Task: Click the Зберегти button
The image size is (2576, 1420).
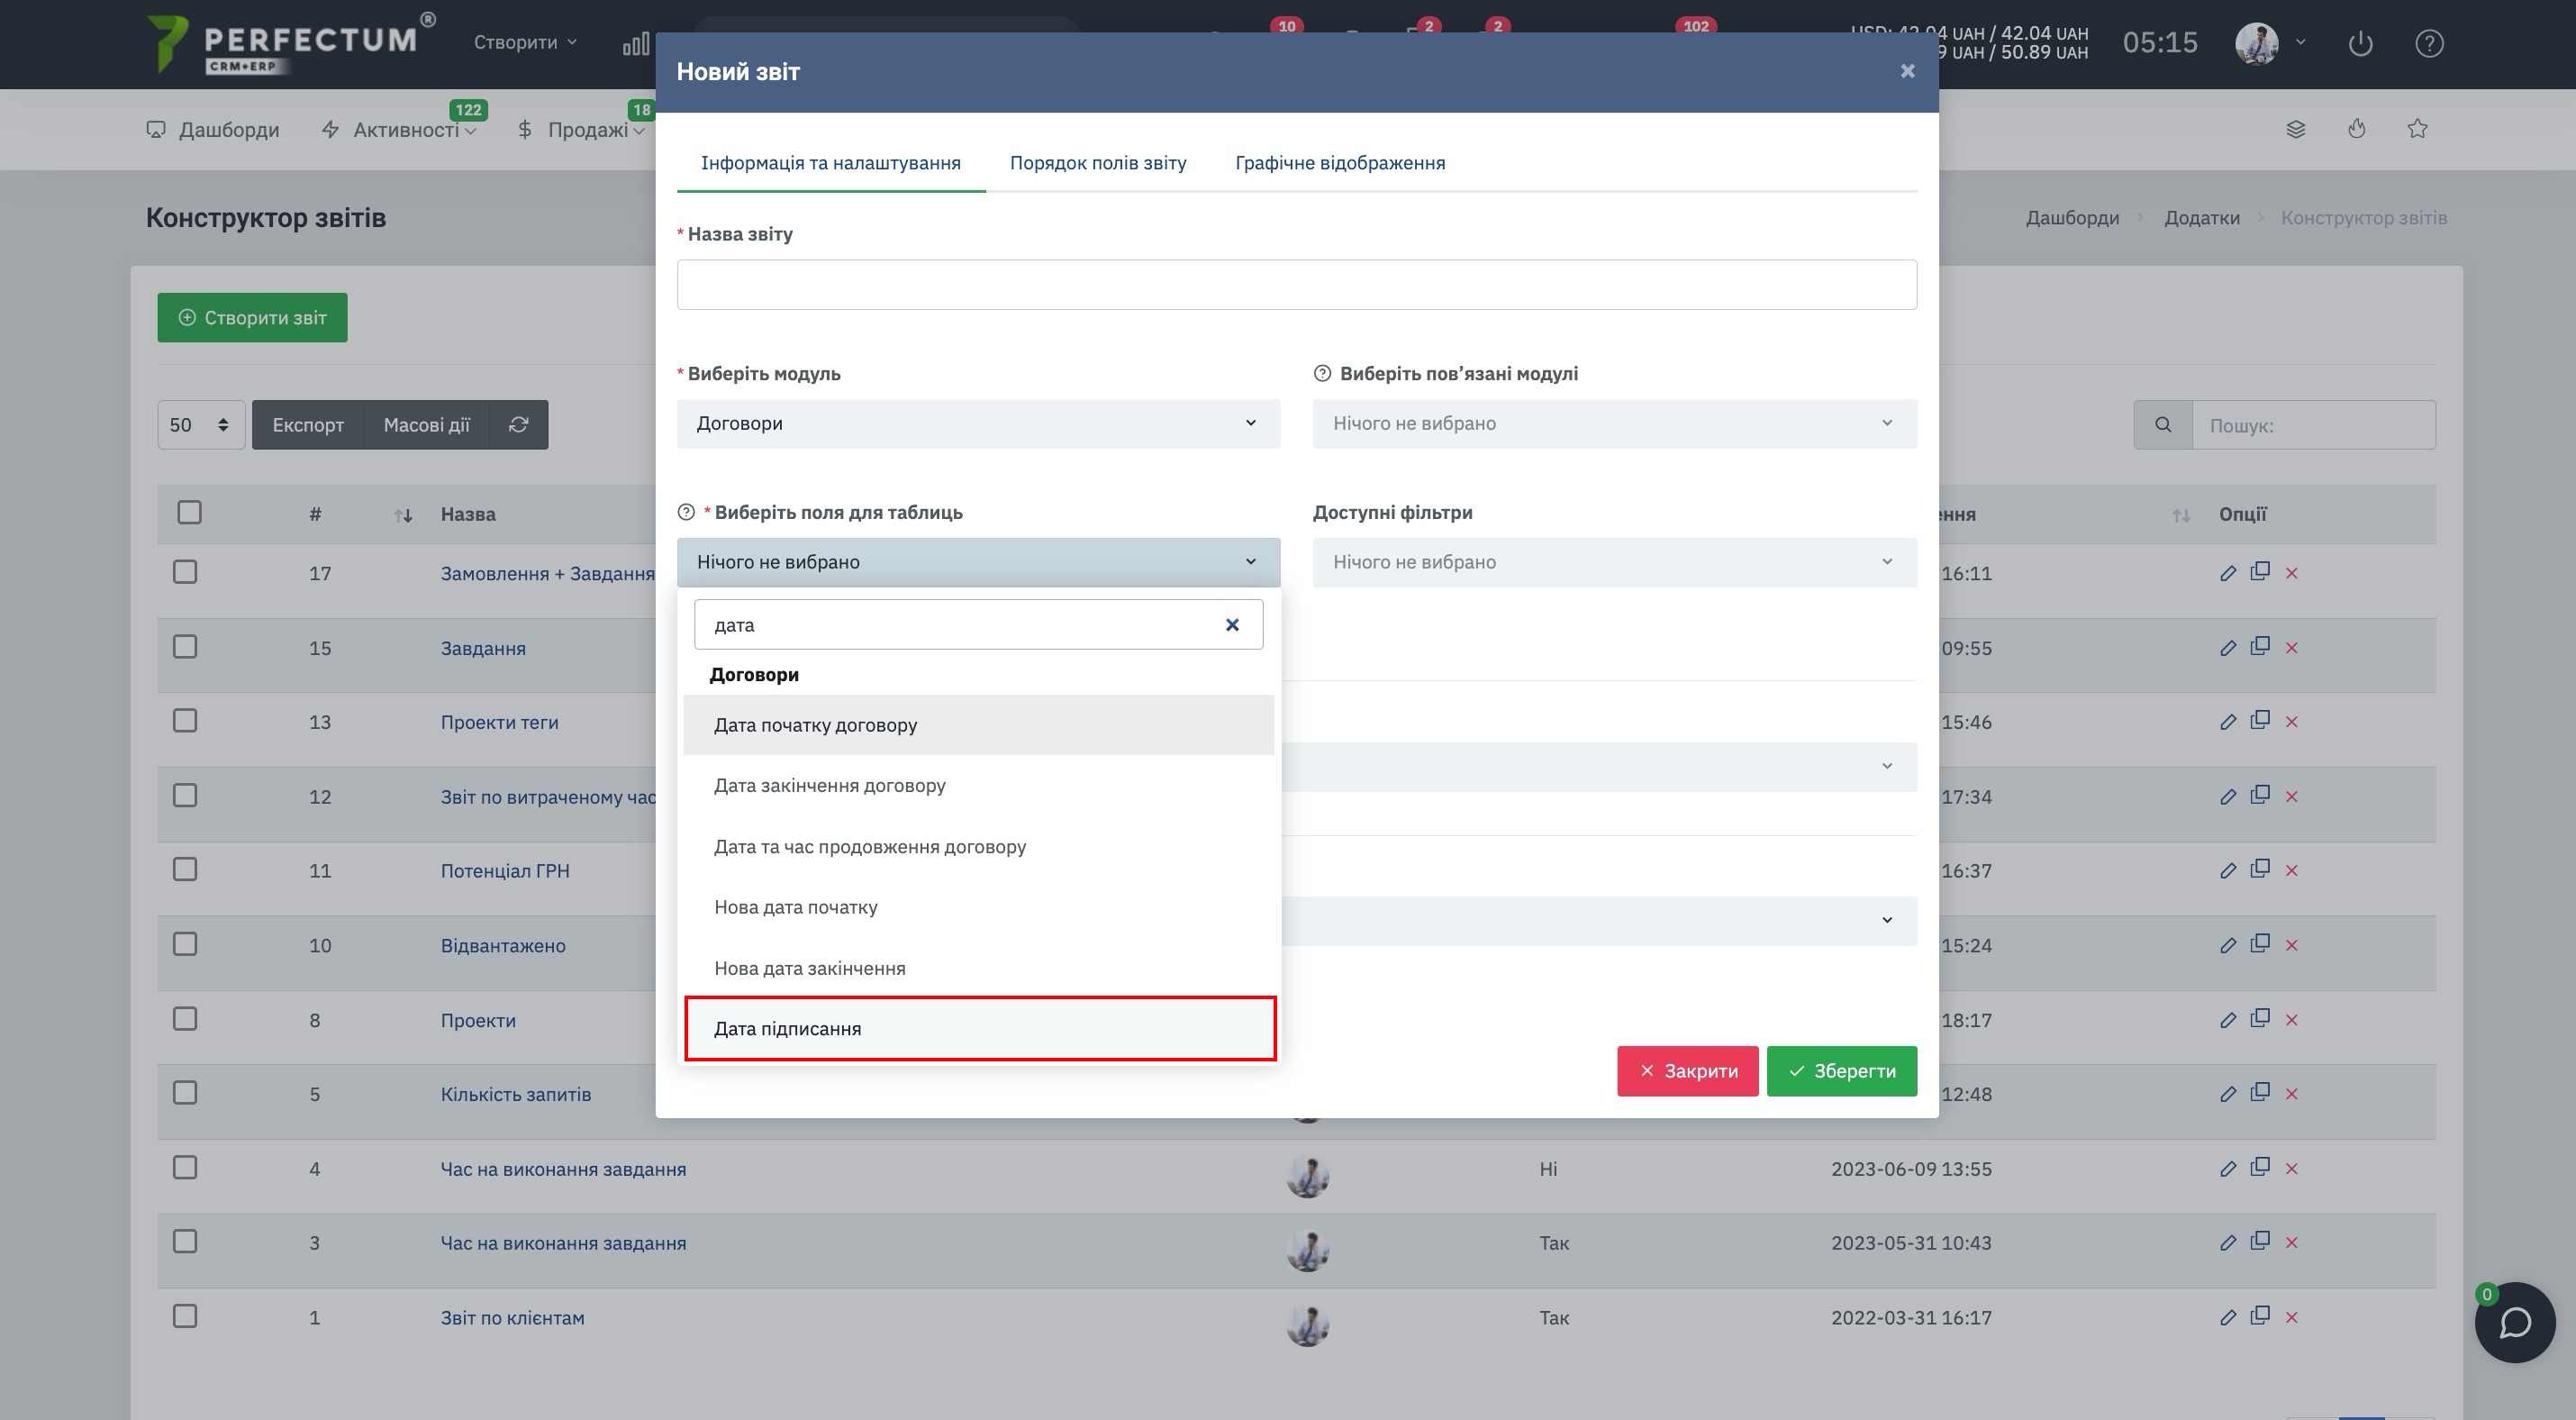Action: coord(1841,1072)
